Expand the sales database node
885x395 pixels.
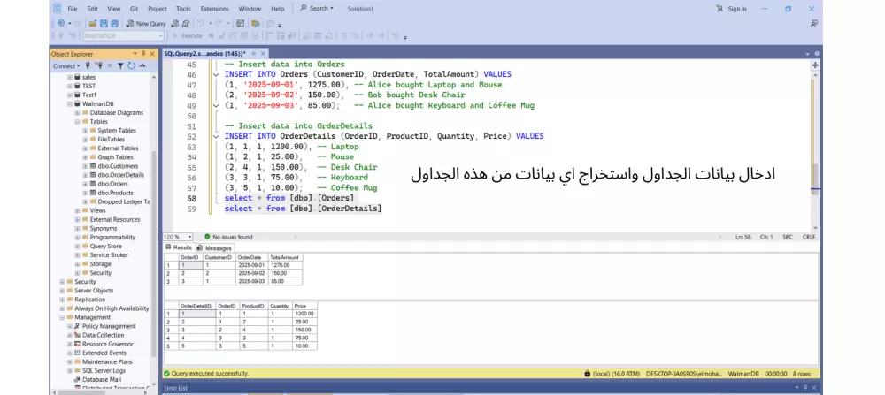pos(70,77)
